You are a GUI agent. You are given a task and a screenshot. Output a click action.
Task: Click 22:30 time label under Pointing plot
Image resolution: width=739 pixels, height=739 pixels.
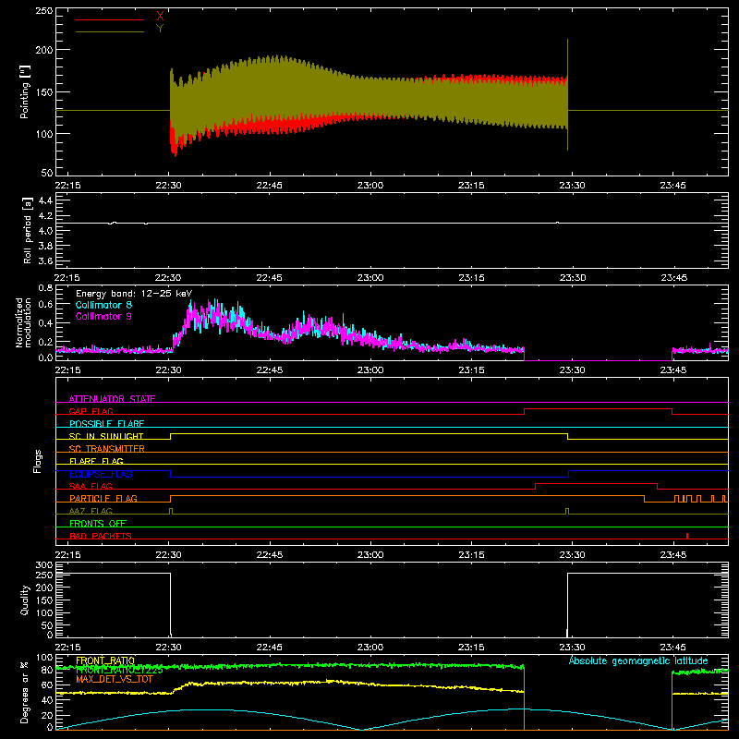[168, 186]
